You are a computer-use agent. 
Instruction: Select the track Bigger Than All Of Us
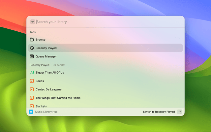(x=50, y=72)
